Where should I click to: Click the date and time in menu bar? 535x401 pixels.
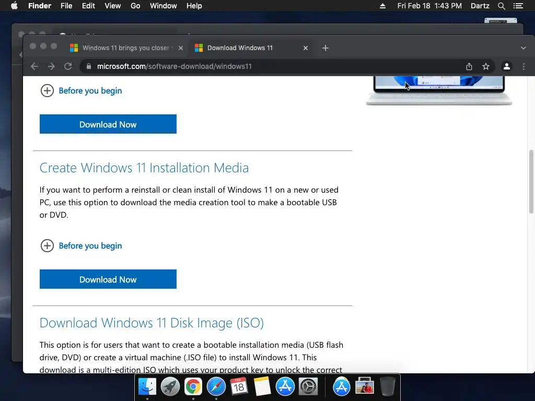tap(429, 6)
